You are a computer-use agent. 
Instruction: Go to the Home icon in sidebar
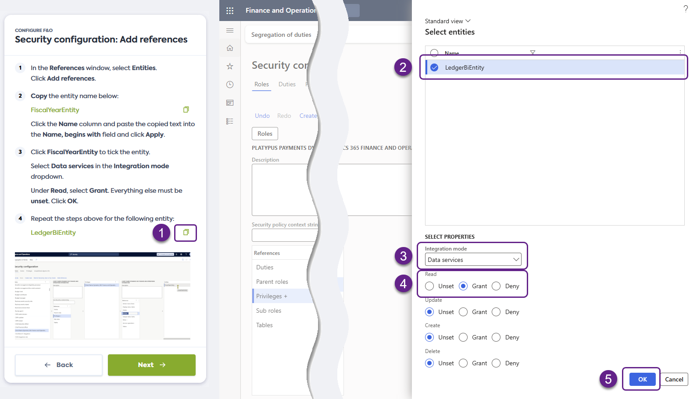coord(230,48)
